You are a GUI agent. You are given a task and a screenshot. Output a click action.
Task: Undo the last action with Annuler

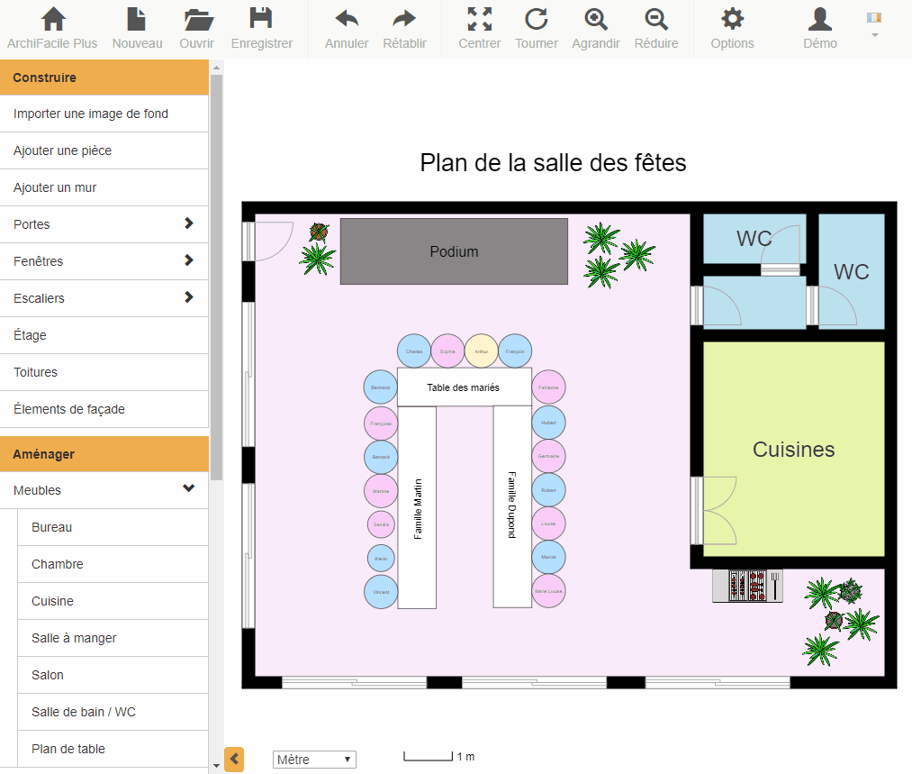347,20
